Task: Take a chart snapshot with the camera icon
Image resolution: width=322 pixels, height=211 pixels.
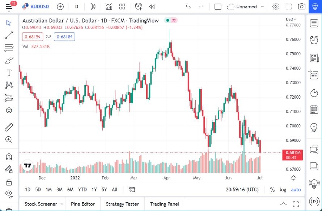Action: coord(302,6)
